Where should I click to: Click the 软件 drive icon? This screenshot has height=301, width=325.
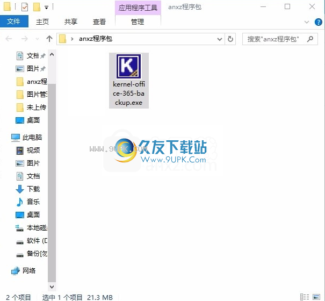point(20,242)
